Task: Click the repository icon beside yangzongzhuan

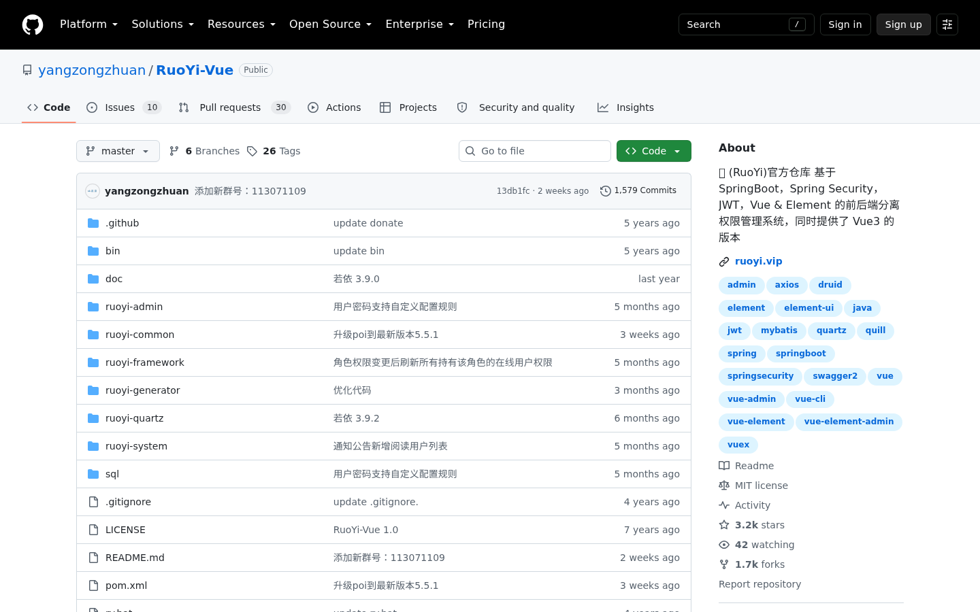Action: click(27, 70)
